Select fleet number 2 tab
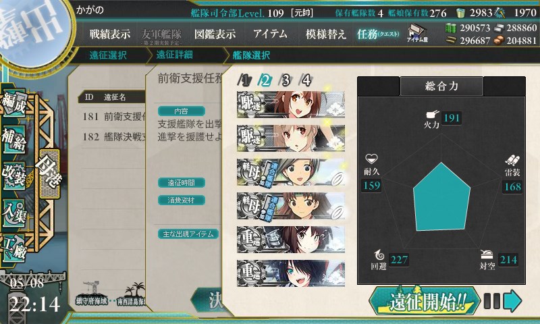This screenshot has width=540, height=324. click(x=265, y=80)
